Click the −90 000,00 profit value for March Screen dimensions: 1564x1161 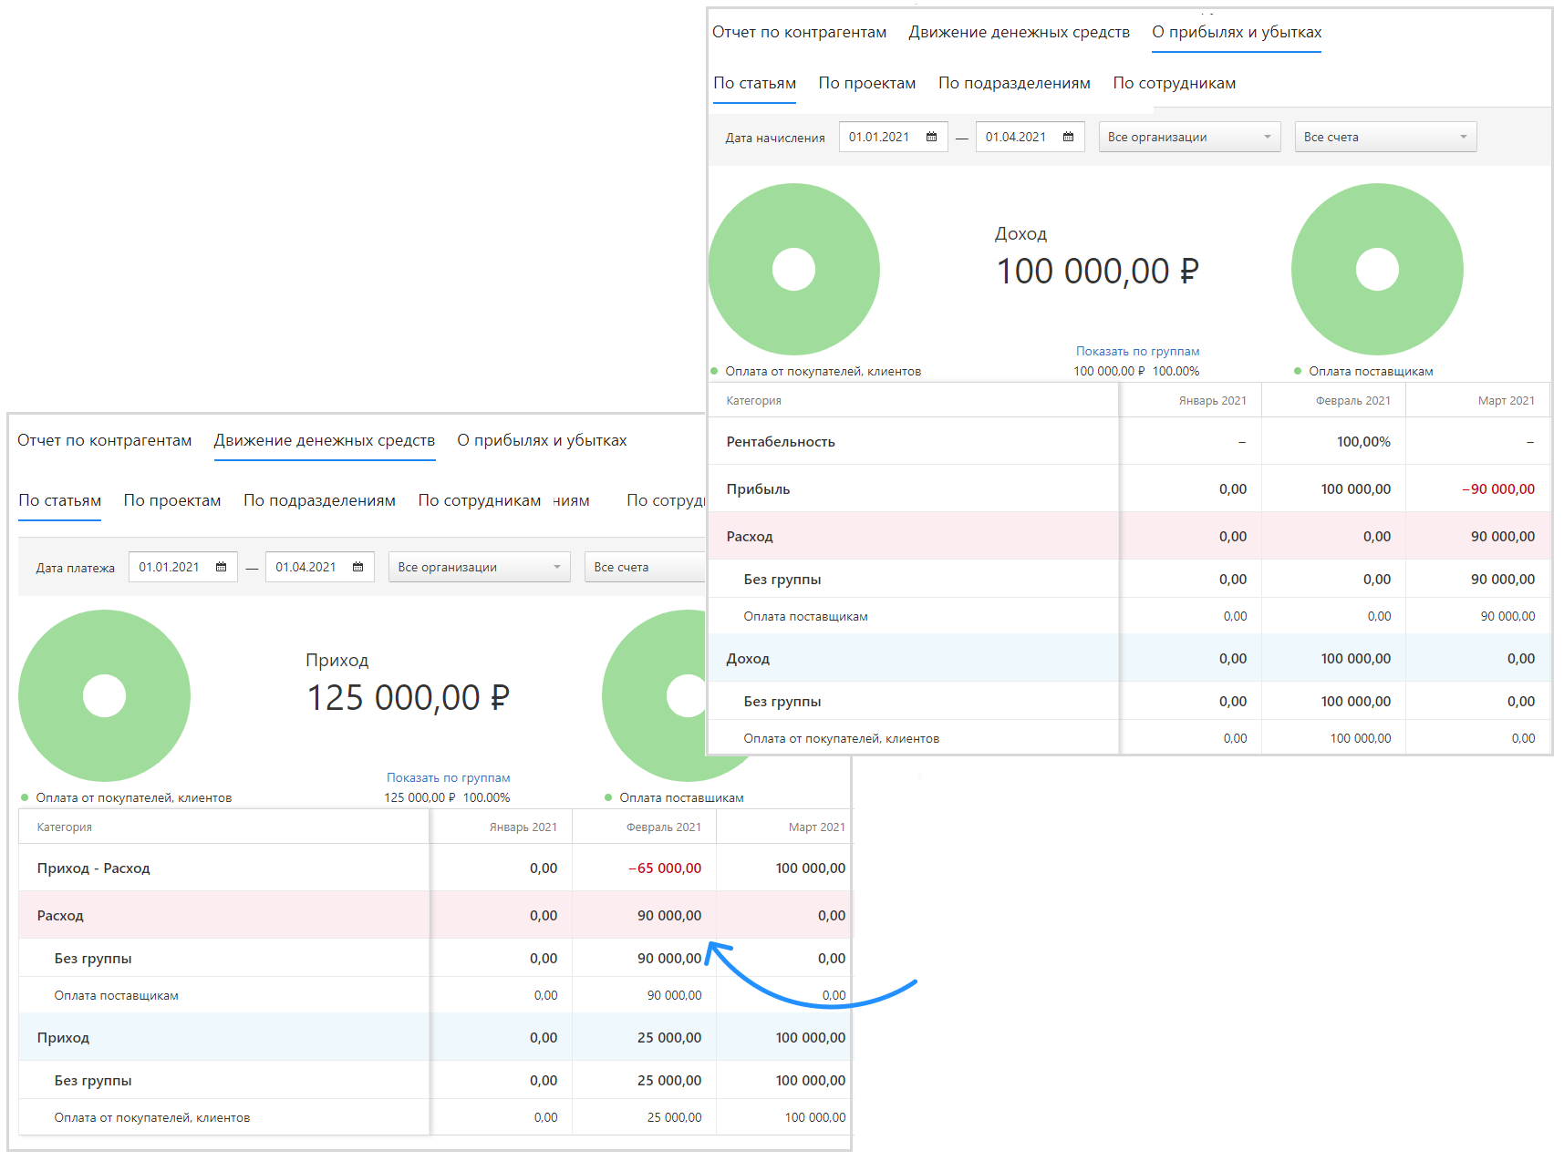tap(1498, 488)
